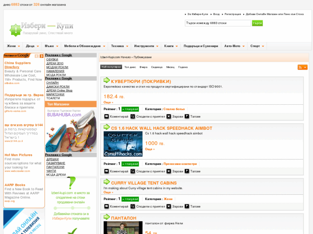
Task: Open За Избери-Купи link
Action: pos(198,14)
